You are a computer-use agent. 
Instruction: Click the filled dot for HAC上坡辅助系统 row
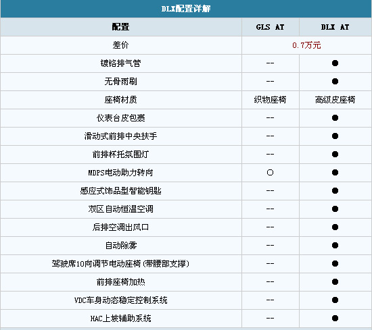[x=335, y=319]
